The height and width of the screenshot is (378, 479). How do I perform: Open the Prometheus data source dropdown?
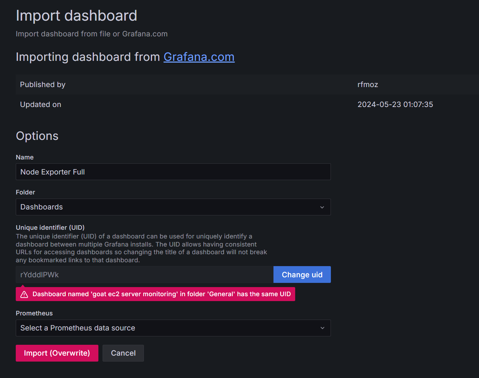(173, 328)
